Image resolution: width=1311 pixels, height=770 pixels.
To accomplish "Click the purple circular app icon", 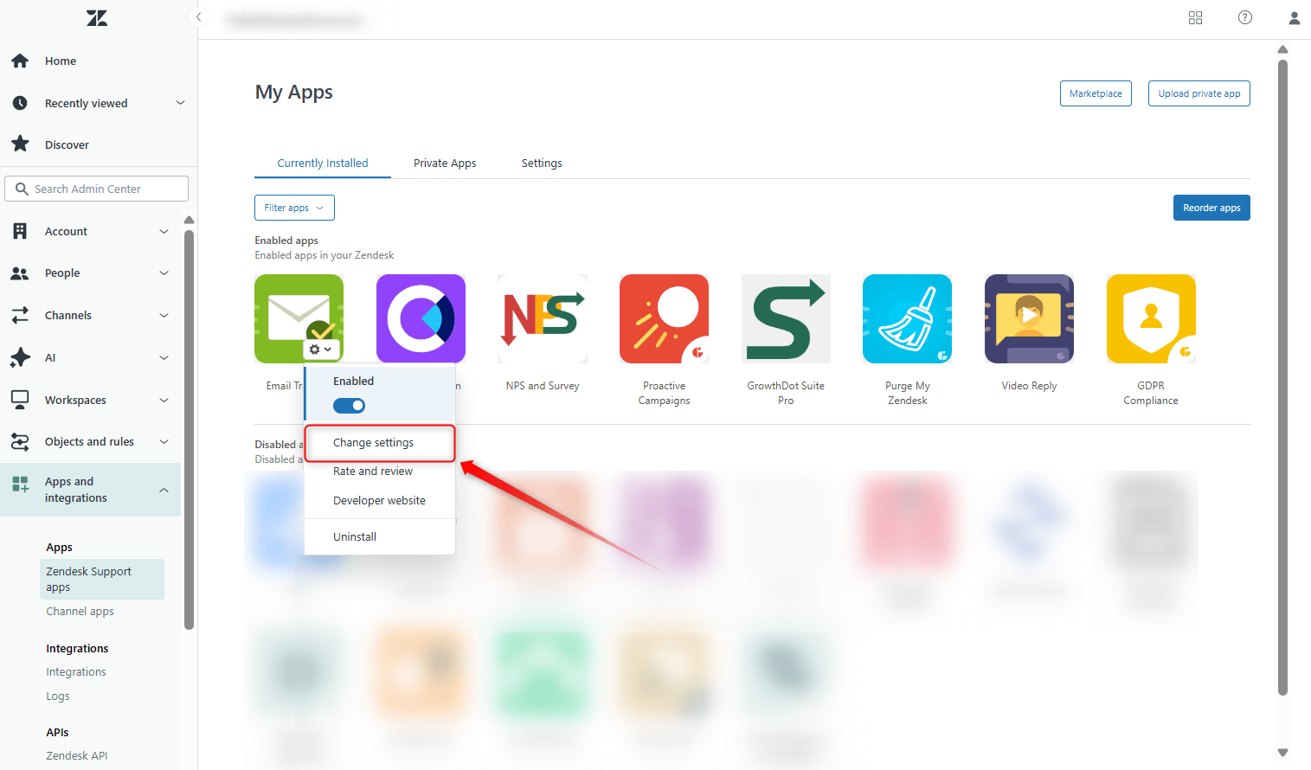I will (x=421, y=318).
